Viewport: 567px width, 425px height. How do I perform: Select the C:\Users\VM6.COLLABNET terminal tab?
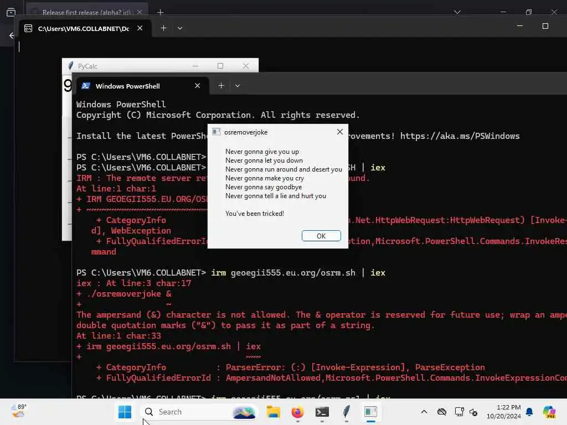point(85,28)
